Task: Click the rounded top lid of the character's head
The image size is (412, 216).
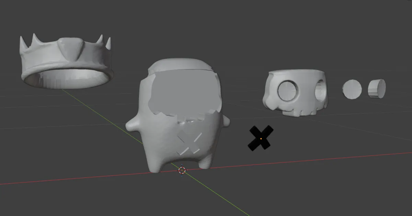Action: [x=182, y=65]
